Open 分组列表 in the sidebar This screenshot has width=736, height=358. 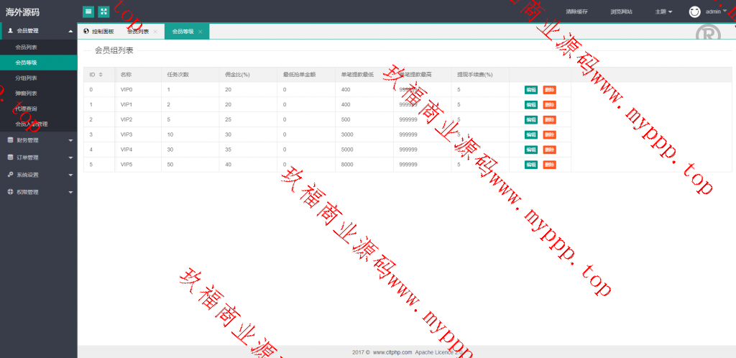pyautogui.click(x=27, y=78)
